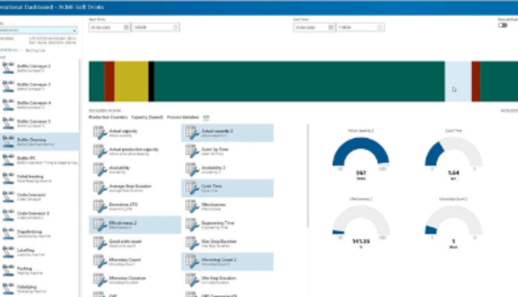Click the End Time time input field
The width and height of the screenshot is (518, 297).
coord(360,27)
